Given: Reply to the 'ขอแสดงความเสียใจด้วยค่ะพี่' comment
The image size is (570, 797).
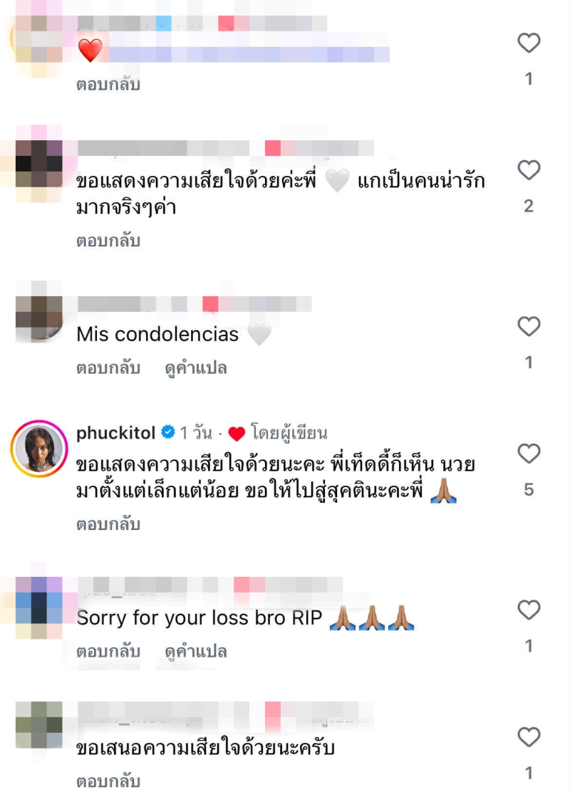Looking at the screenshot, I should [108, 241].
